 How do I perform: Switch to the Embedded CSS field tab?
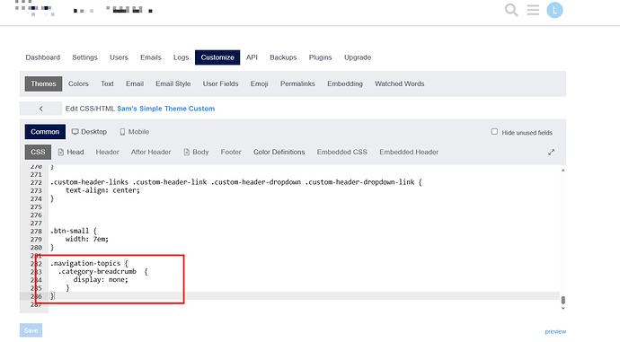coord(342,152)
